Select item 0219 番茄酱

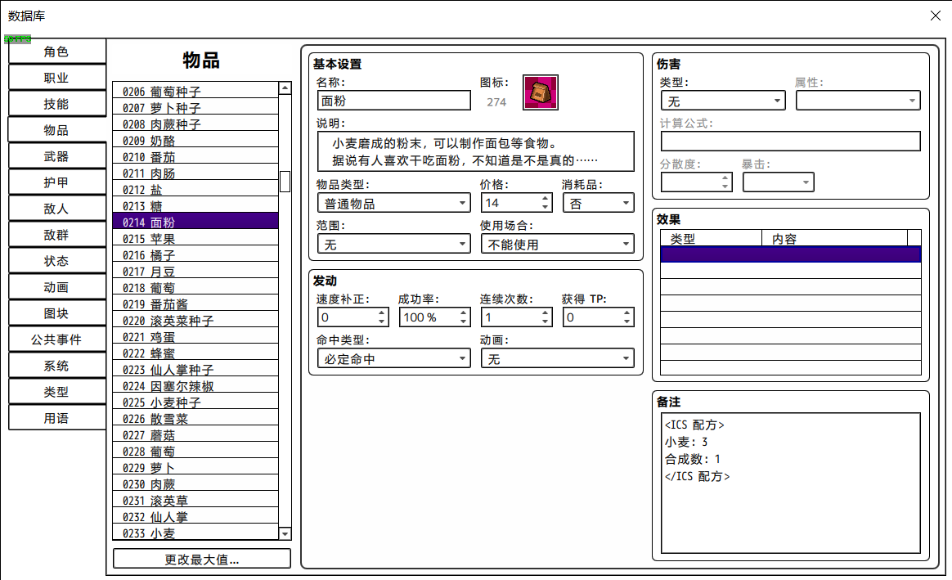click(195, 304)
